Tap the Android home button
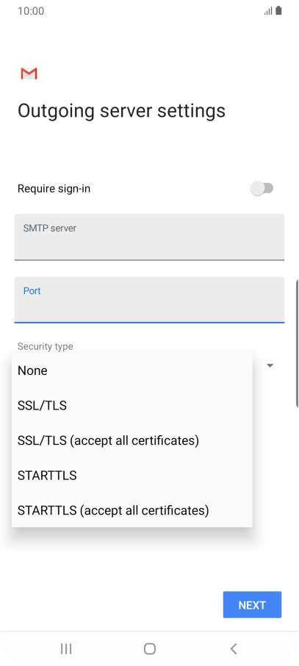The width and height of the screenshot is (299, 666). coord(150,648)
